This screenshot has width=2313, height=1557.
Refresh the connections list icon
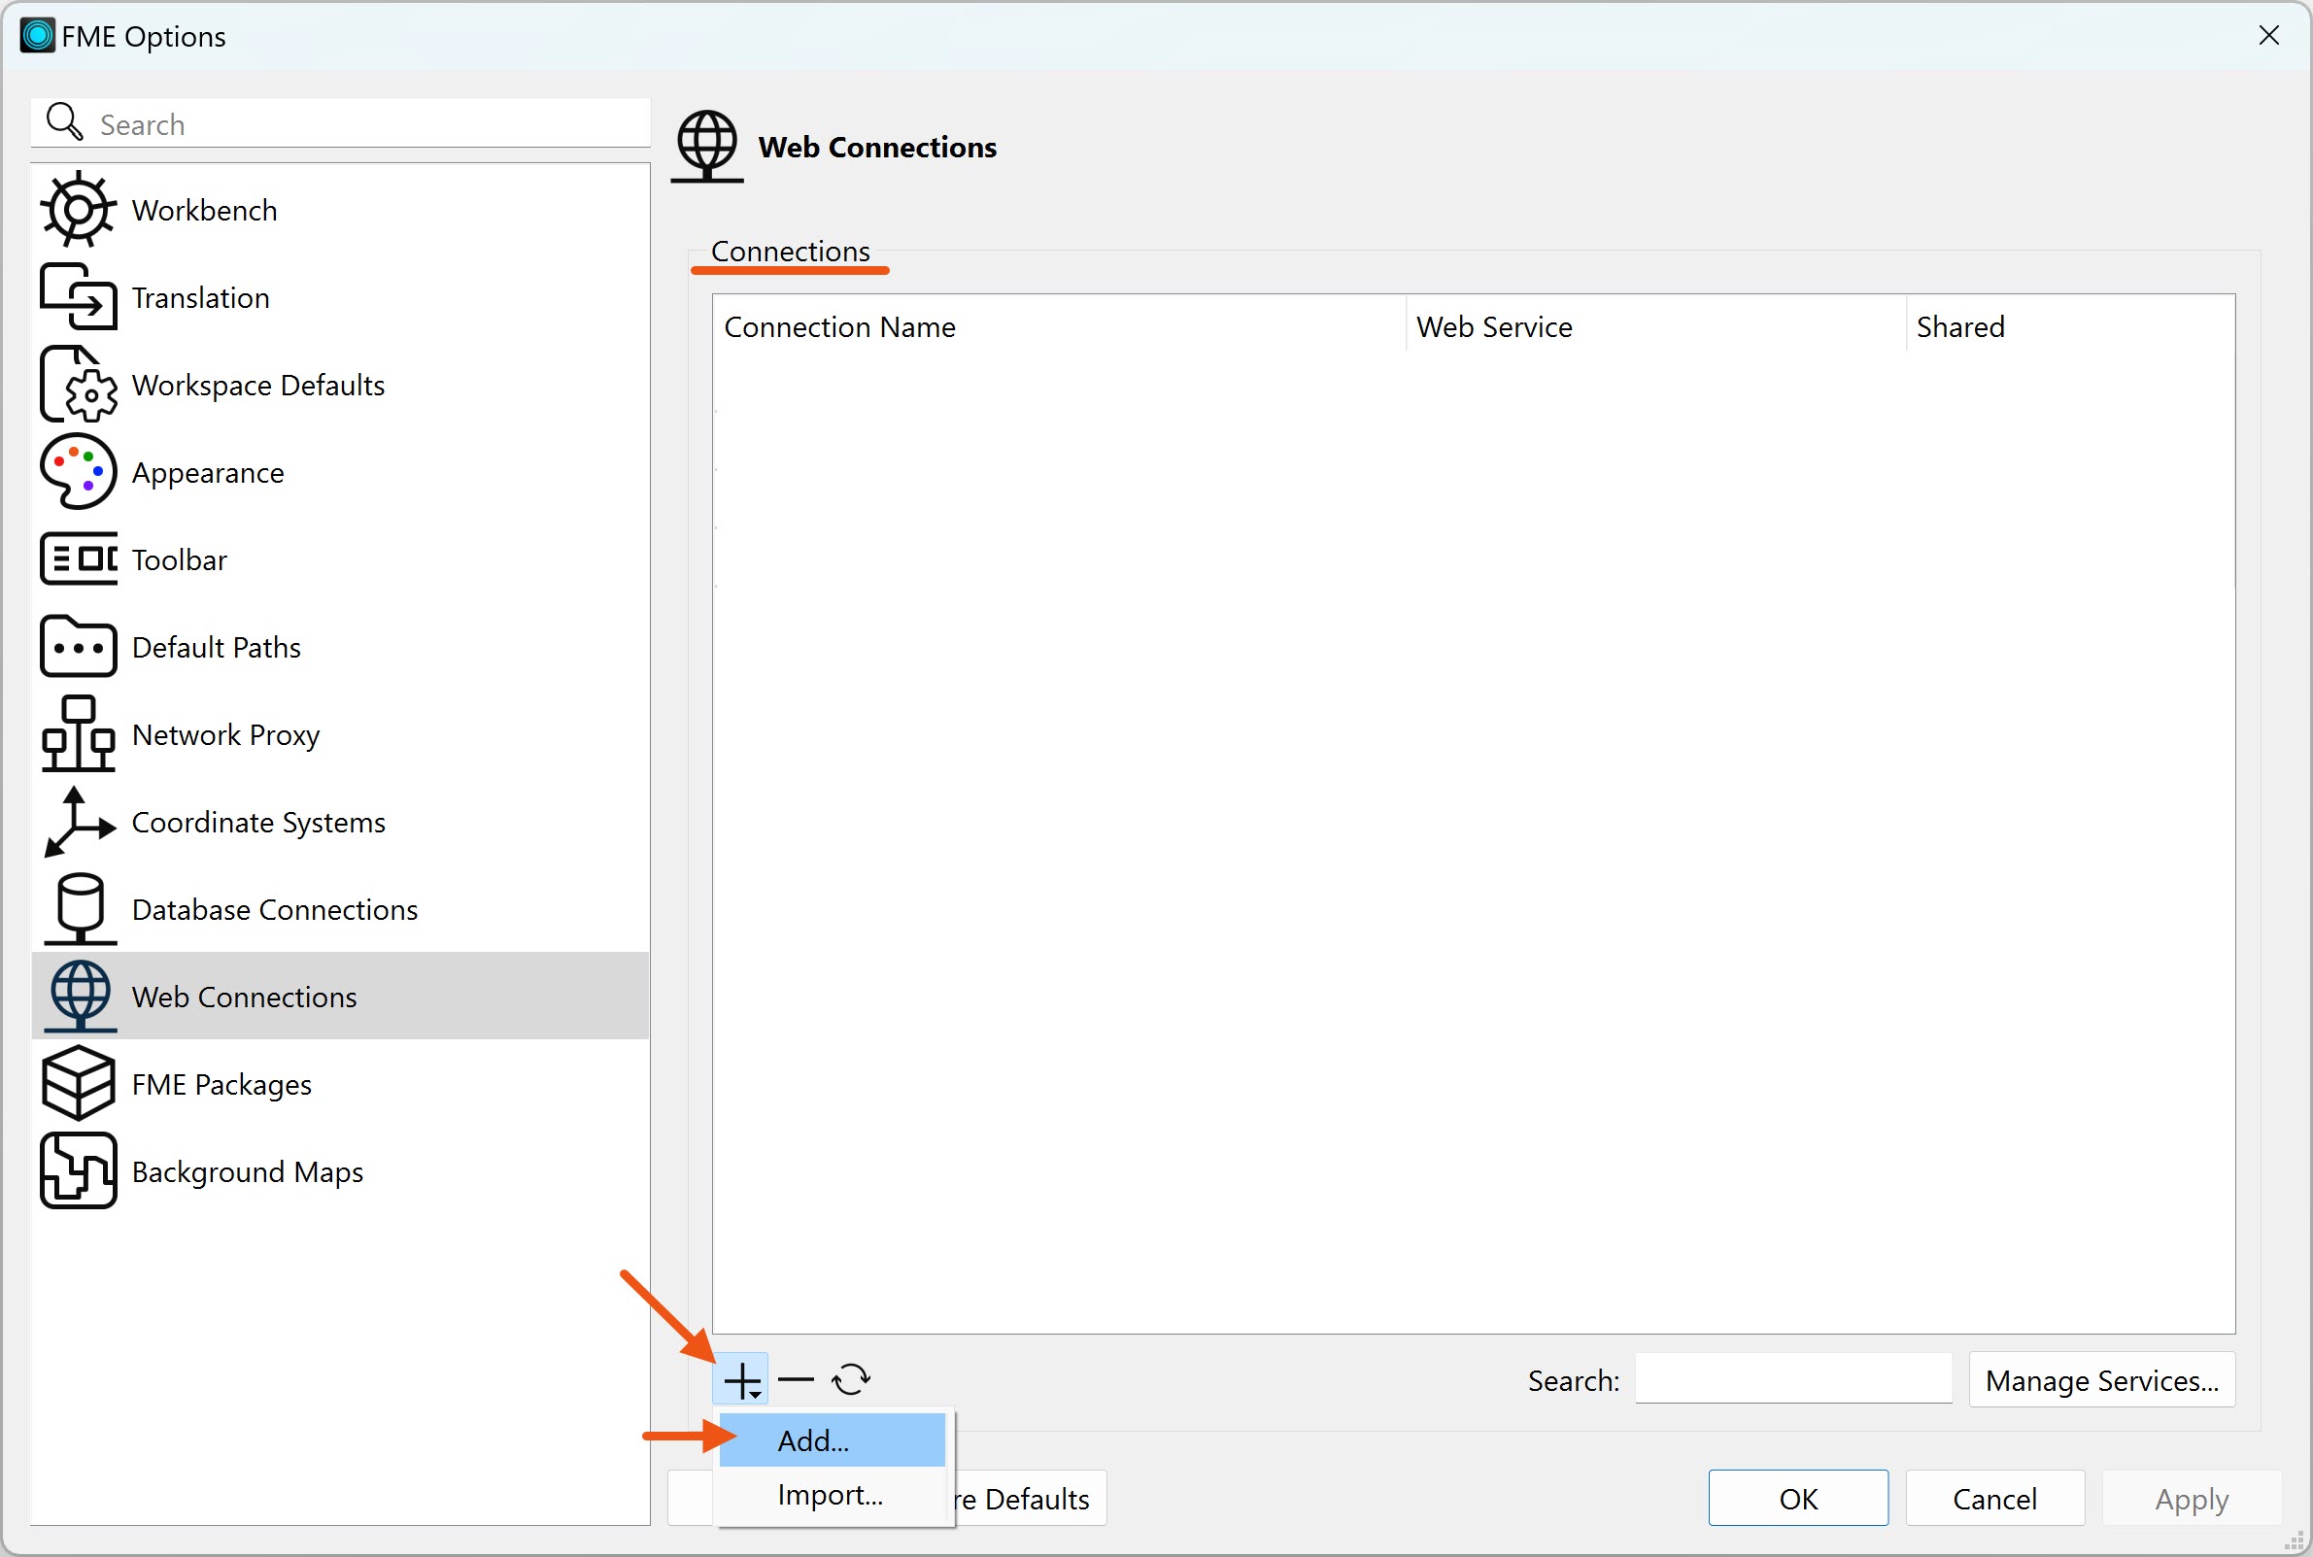(851, 1379)
